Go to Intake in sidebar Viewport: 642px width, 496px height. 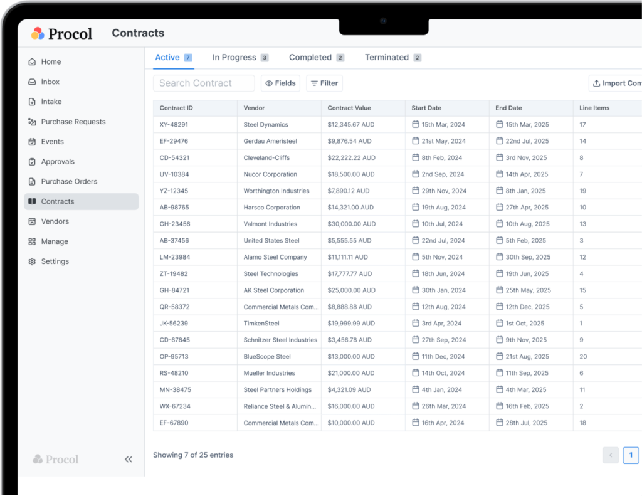[x=51, y=102]
